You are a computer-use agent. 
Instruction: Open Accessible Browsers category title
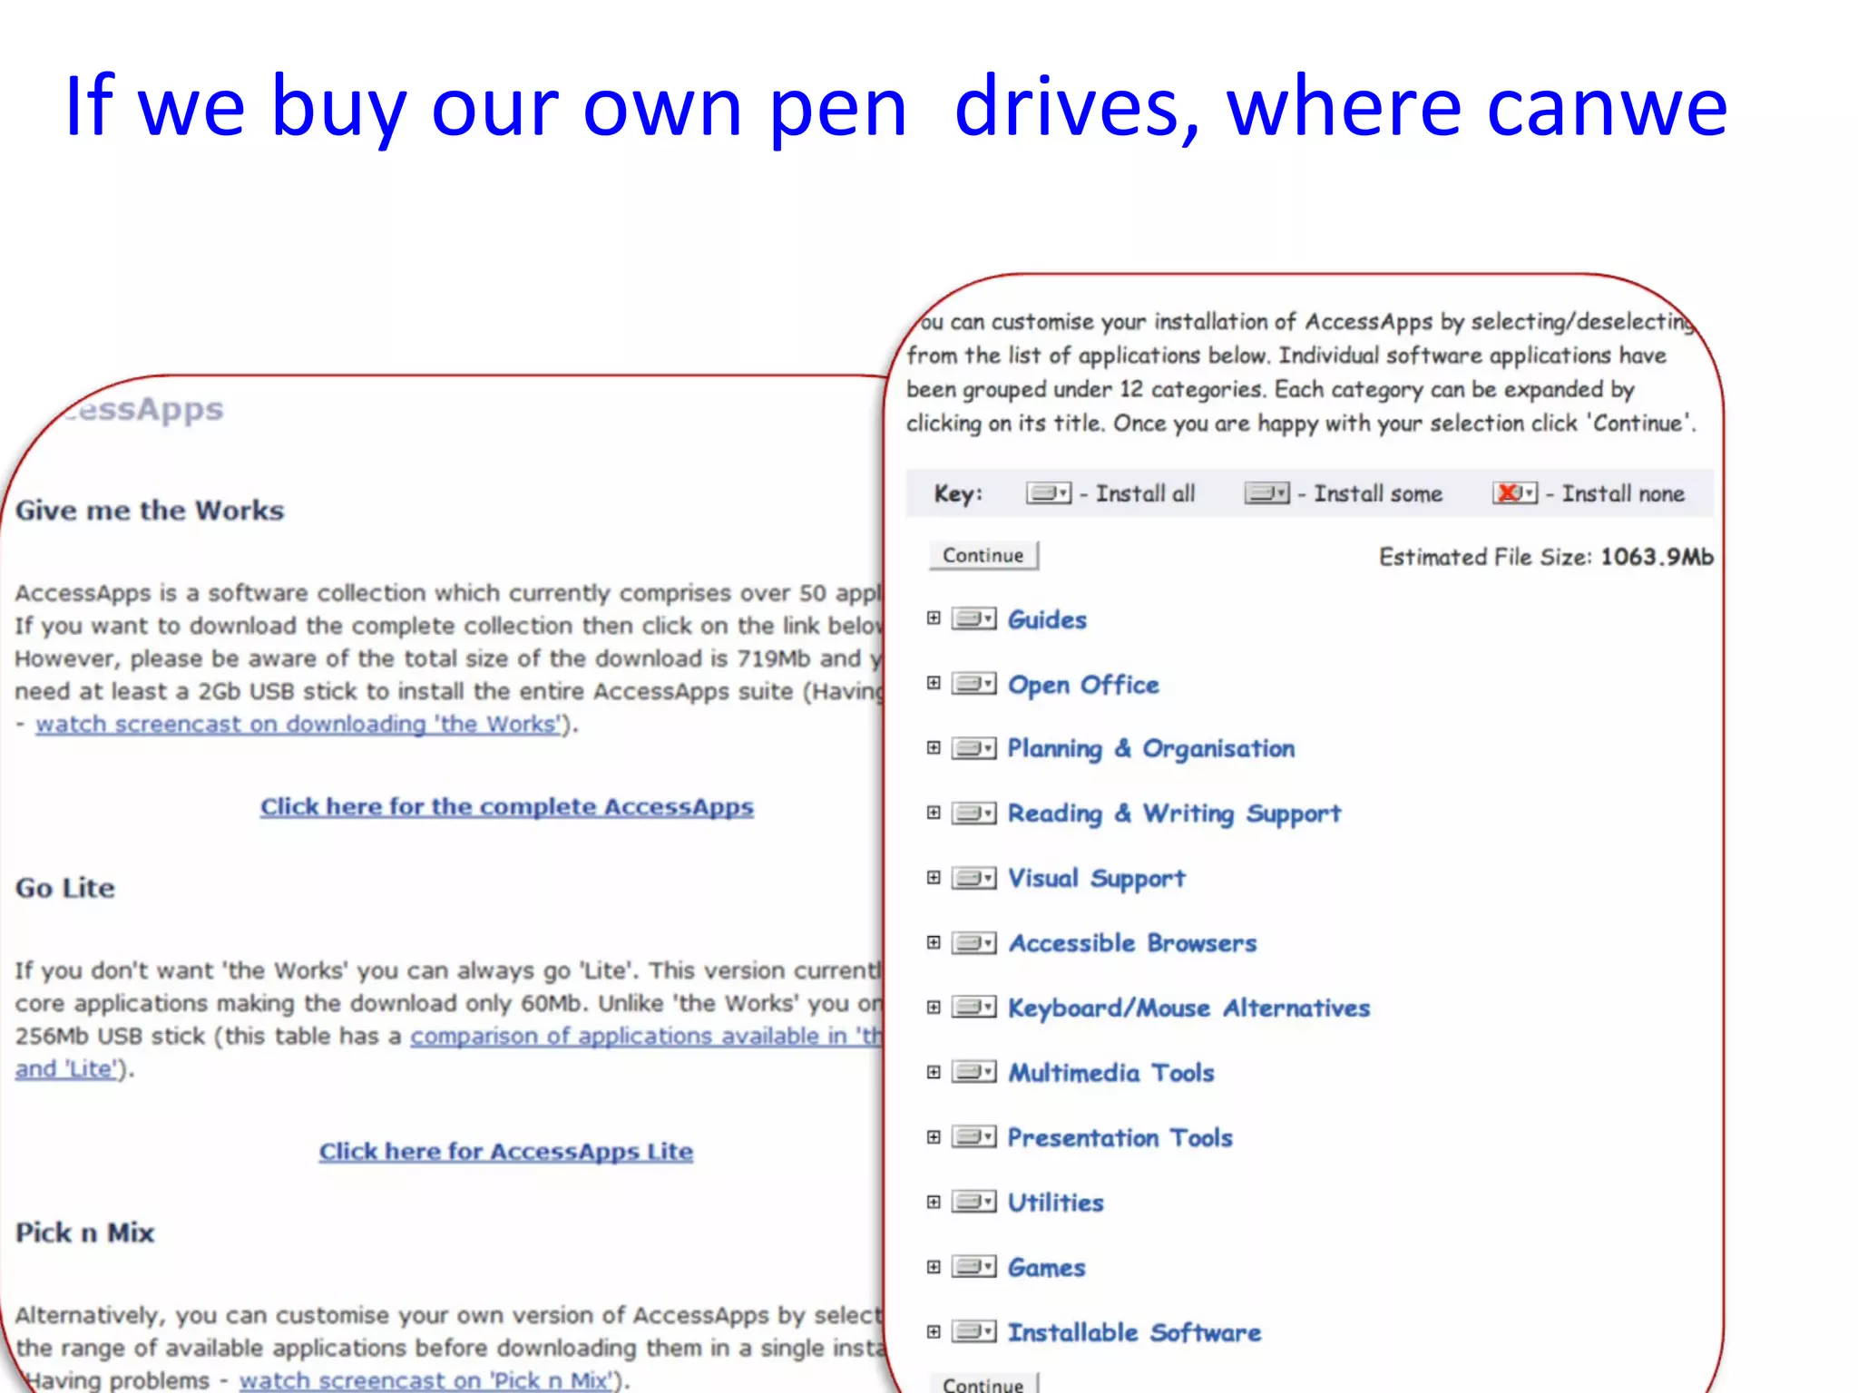(x=1133, y=943)
